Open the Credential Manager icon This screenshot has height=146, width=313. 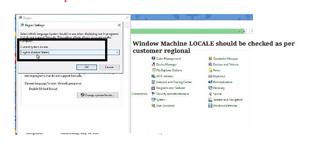210,58
